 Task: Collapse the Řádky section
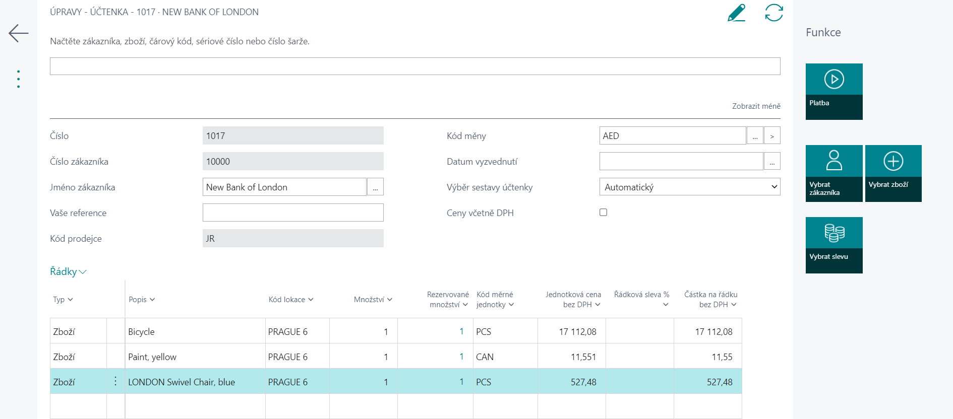(68, 271)
